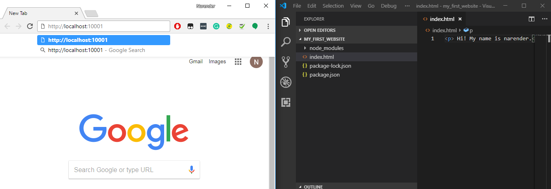Open the VS Code Edit menu
The image size is (551, 189).
(312, 6)
